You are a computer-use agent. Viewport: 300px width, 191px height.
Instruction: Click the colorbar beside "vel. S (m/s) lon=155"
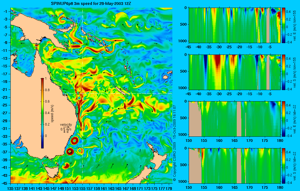coord(284,72)
